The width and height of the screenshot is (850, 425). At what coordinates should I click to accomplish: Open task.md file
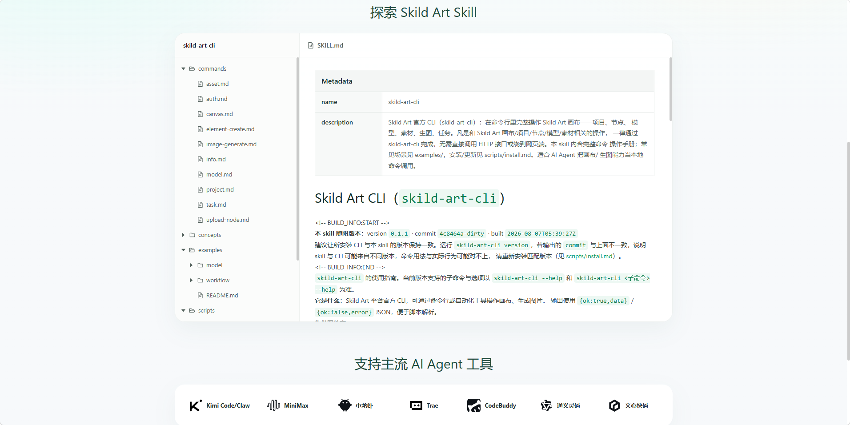pyautogui.click(x=216, y=205)
